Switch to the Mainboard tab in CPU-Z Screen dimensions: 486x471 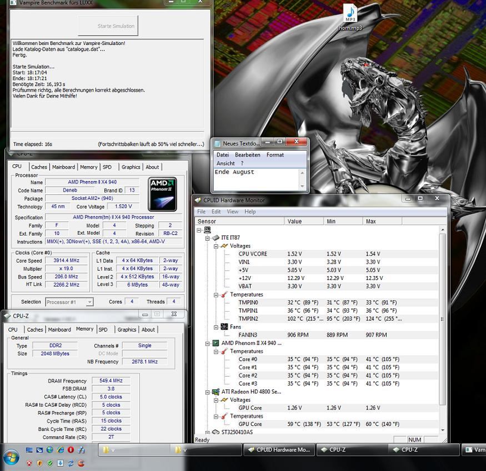[63, 167]
